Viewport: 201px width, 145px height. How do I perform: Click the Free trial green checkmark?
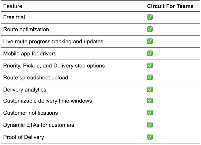[x=150, y=17]
